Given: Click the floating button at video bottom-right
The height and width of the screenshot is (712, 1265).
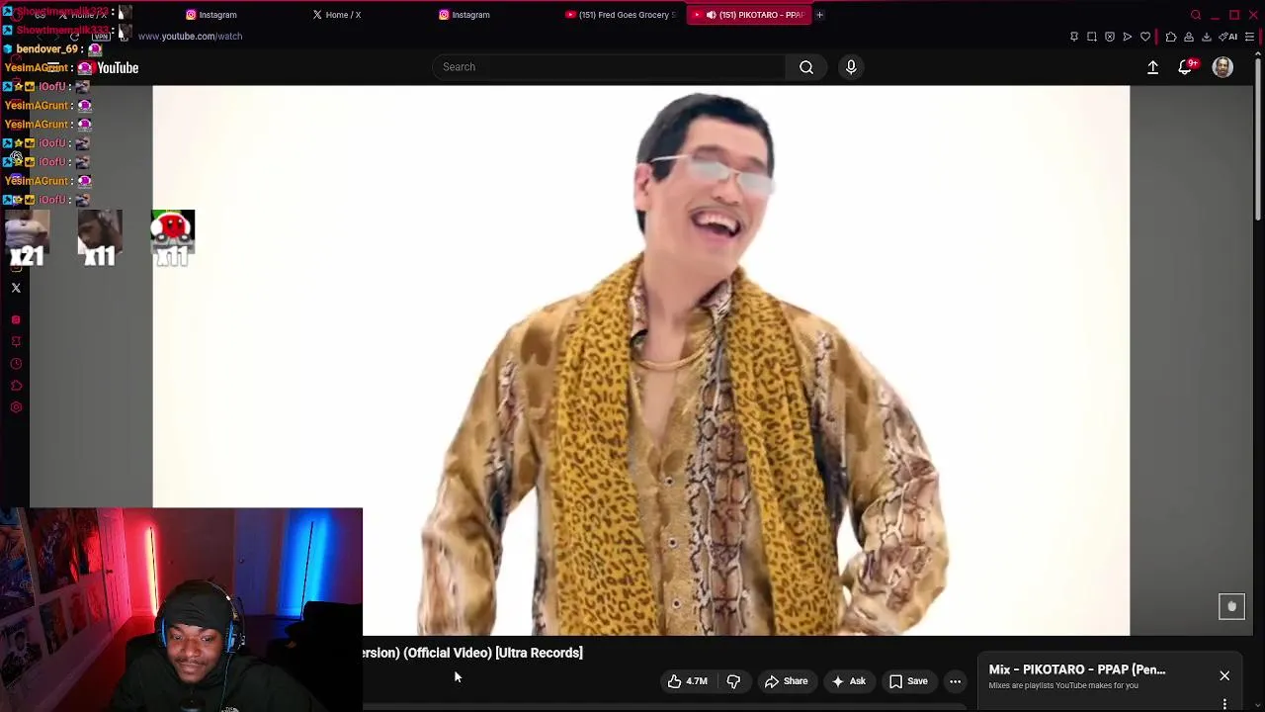Looking at the screenshot, I should click(1231, 606).
